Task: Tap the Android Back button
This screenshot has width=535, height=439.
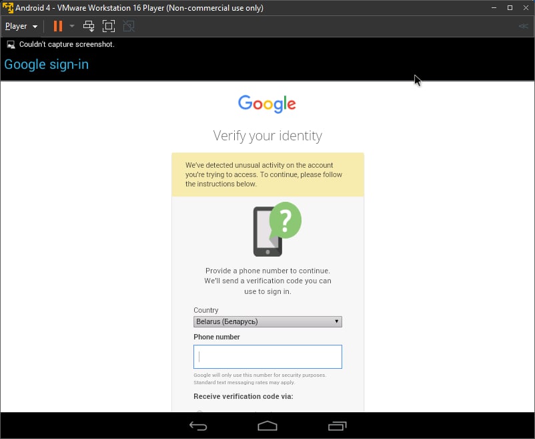Action: tap(198, 426)
